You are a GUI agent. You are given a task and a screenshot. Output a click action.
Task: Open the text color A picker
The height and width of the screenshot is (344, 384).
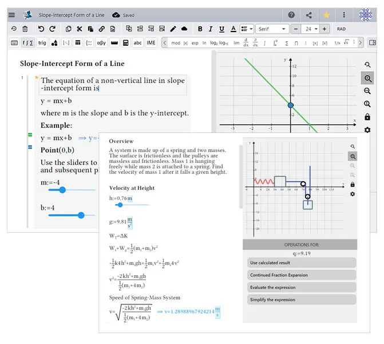click(x=233, y=29)
